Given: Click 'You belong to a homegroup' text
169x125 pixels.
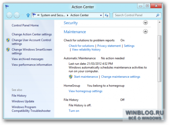Looking at the screenshot, I should [106, 86].
